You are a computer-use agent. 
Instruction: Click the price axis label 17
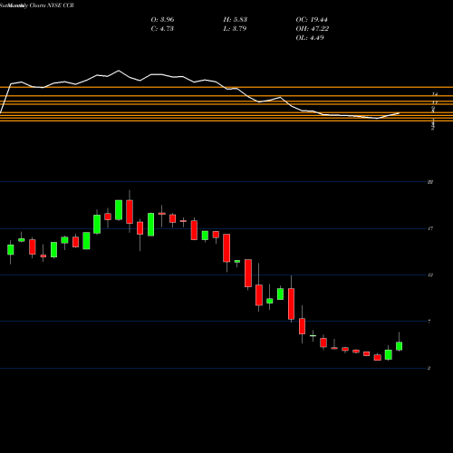[430, 228]
